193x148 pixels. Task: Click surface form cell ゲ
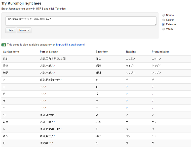click(4, 101)
